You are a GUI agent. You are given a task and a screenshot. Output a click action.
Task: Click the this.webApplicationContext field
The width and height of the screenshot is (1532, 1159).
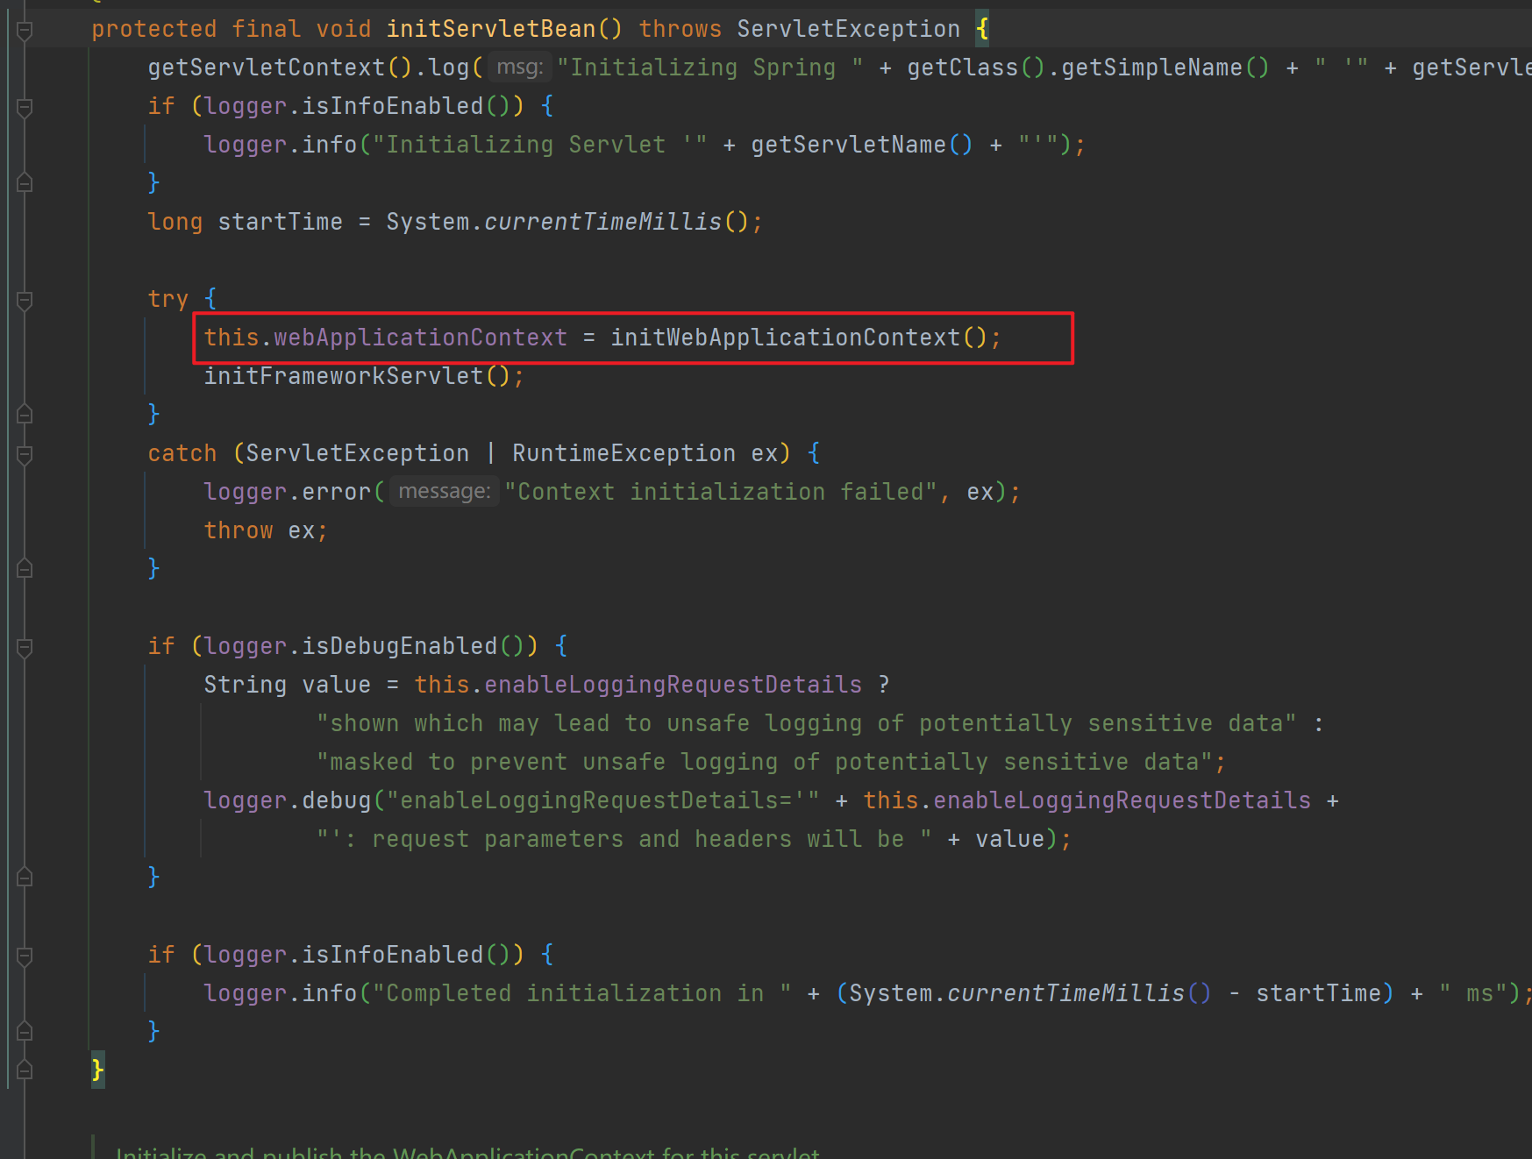pyautogui.click(x=386, y=338)
